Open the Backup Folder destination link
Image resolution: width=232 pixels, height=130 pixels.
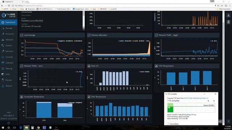tap(200, 98)
